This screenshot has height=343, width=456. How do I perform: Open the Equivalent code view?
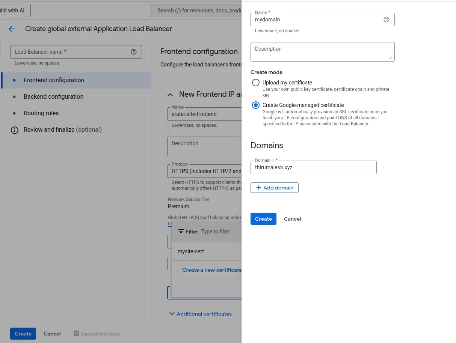click(97, 333)
